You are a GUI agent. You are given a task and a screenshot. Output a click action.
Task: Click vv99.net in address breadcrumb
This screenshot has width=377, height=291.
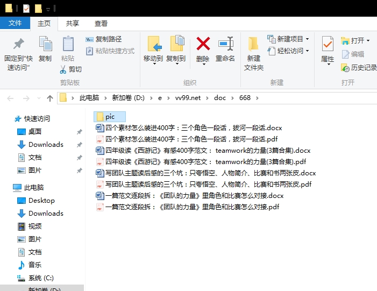(x=188, y=98)
